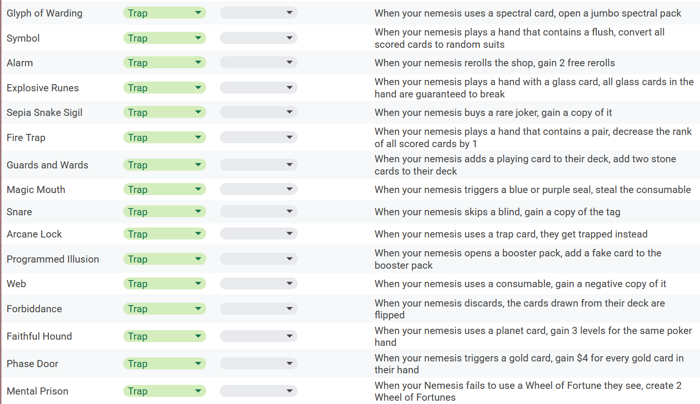Select the Mental Prison description cell

(534, 391)
